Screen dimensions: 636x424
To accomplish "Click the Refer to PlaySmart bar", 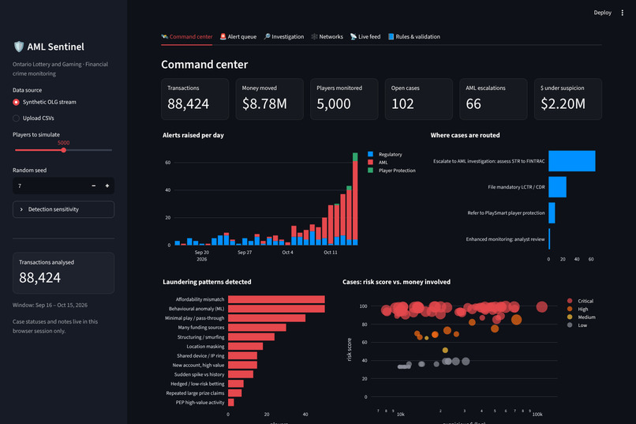I will pyautogui.click(x=552, y=213).
